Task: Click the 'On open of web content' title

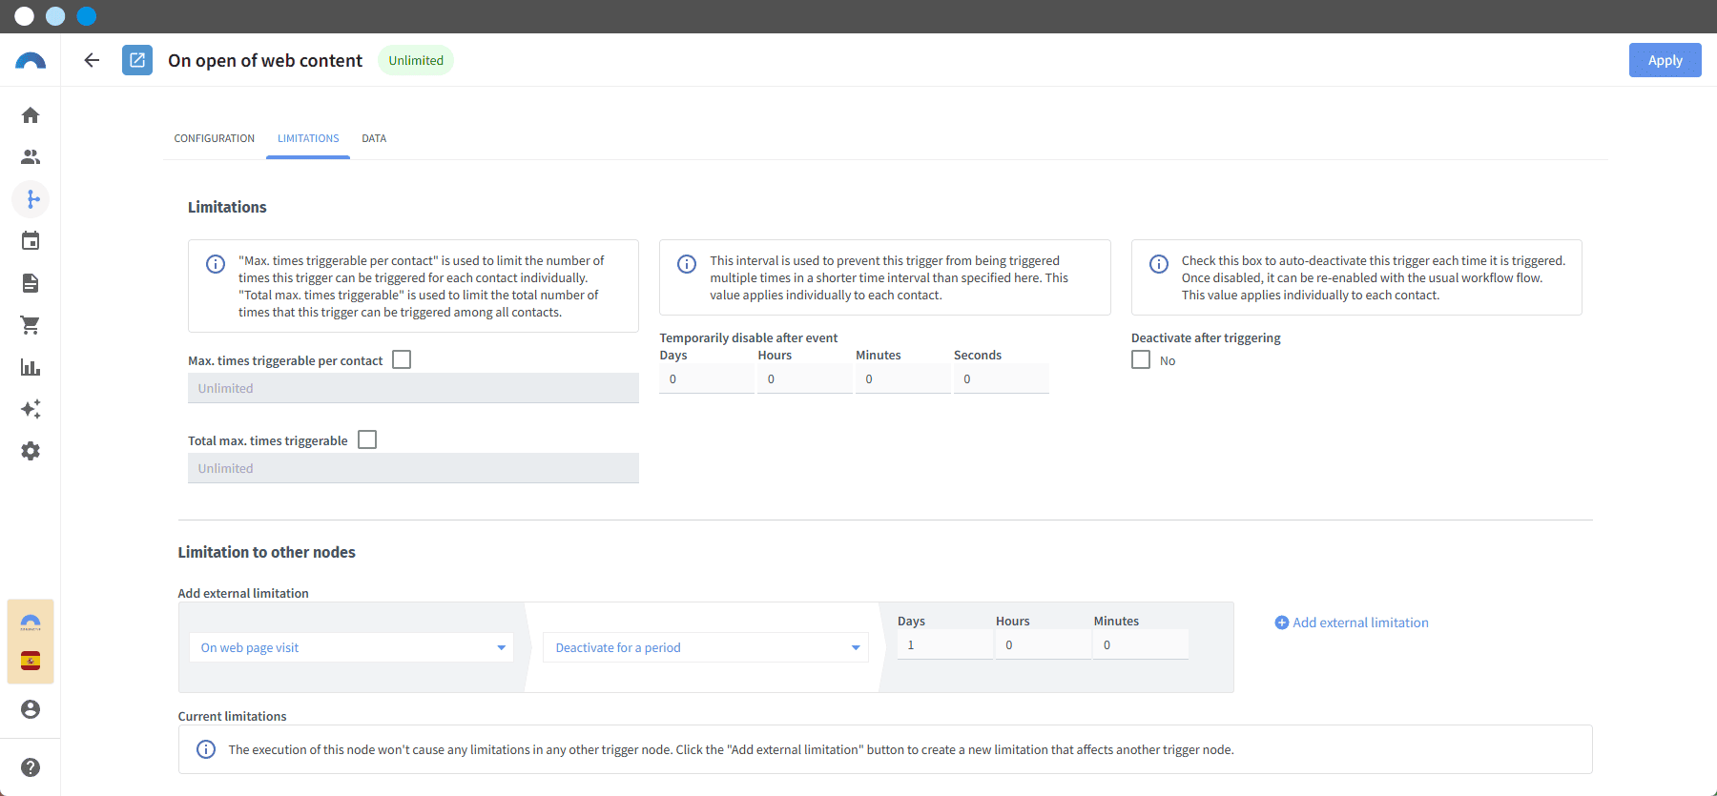Action: 265,60
